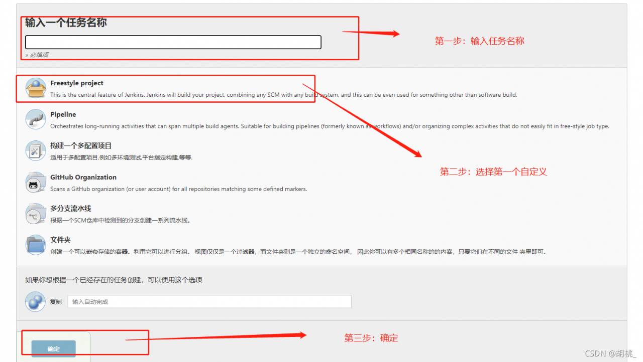Select the 多分支流水线 title
Viewport: 643px width, 362px height.
coord(71,208)
